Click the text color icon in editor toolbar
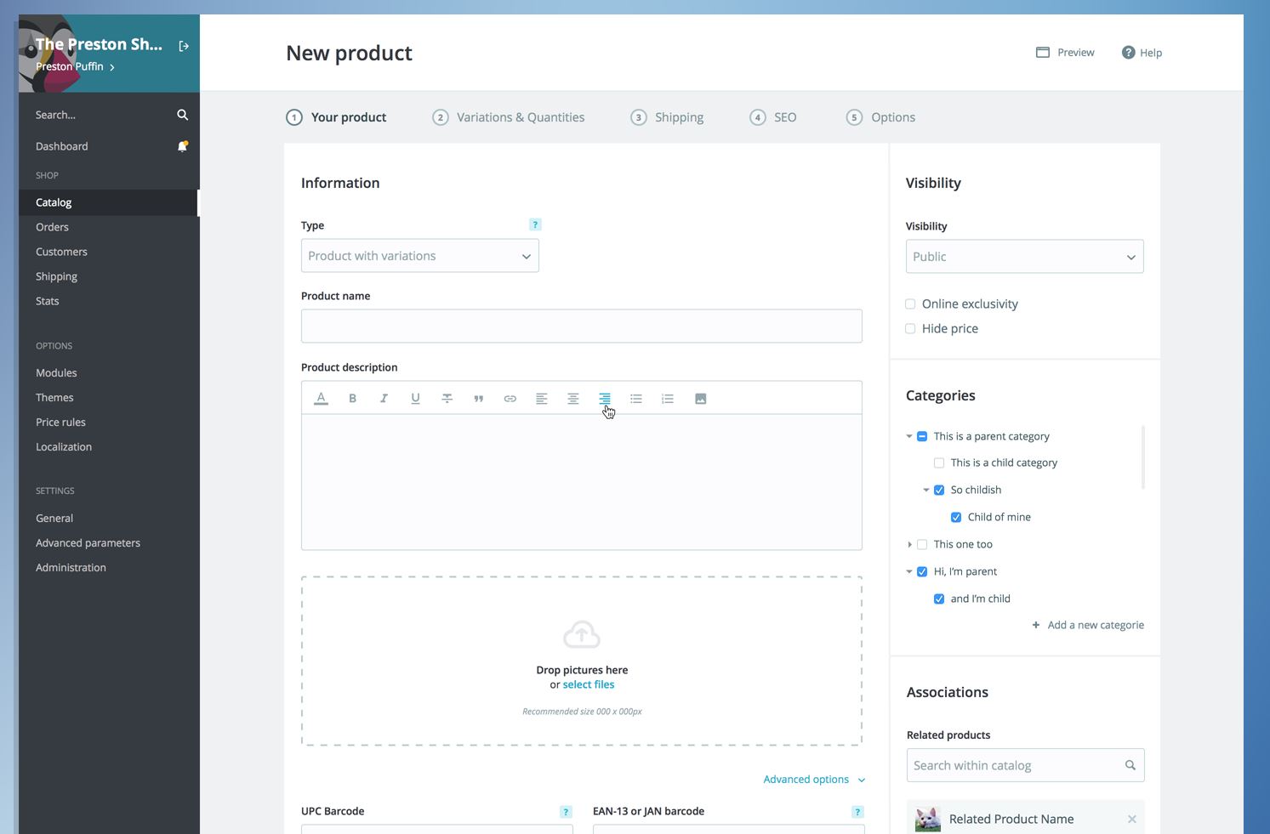The image size is (1270, 834). (x=321, y=399)
